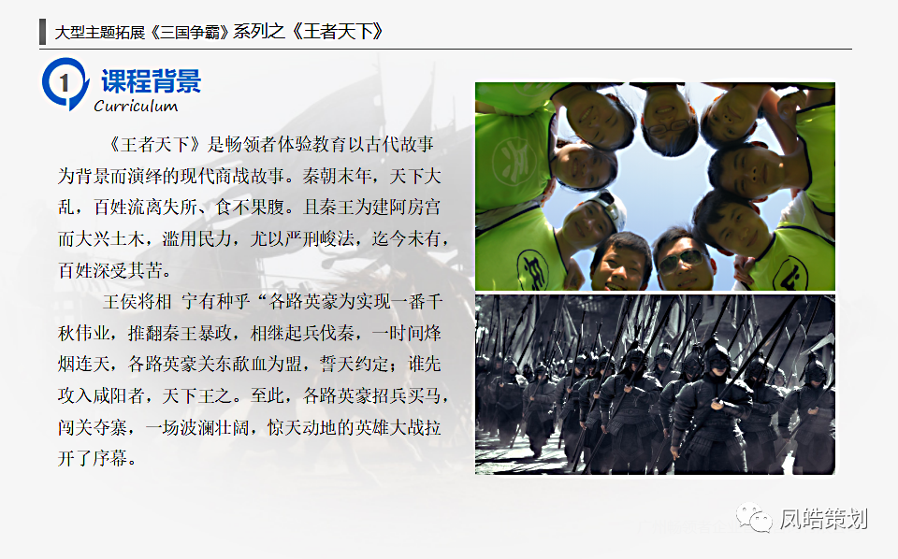Screen dimensions: 898x559
Task: Open the group photo of people in green shirts
Action: (x=655, y=186)
